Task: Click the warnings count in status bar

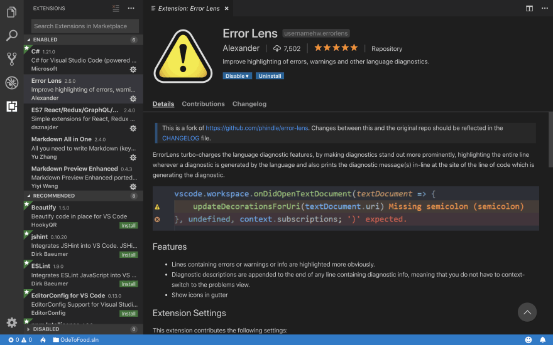Action: tap(27, 340)
